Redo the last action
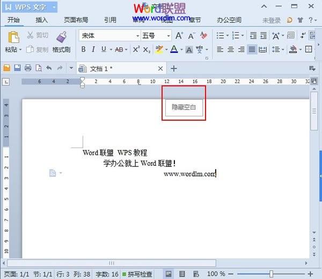The height and width of the screenshot is (279, 322). 60,68
